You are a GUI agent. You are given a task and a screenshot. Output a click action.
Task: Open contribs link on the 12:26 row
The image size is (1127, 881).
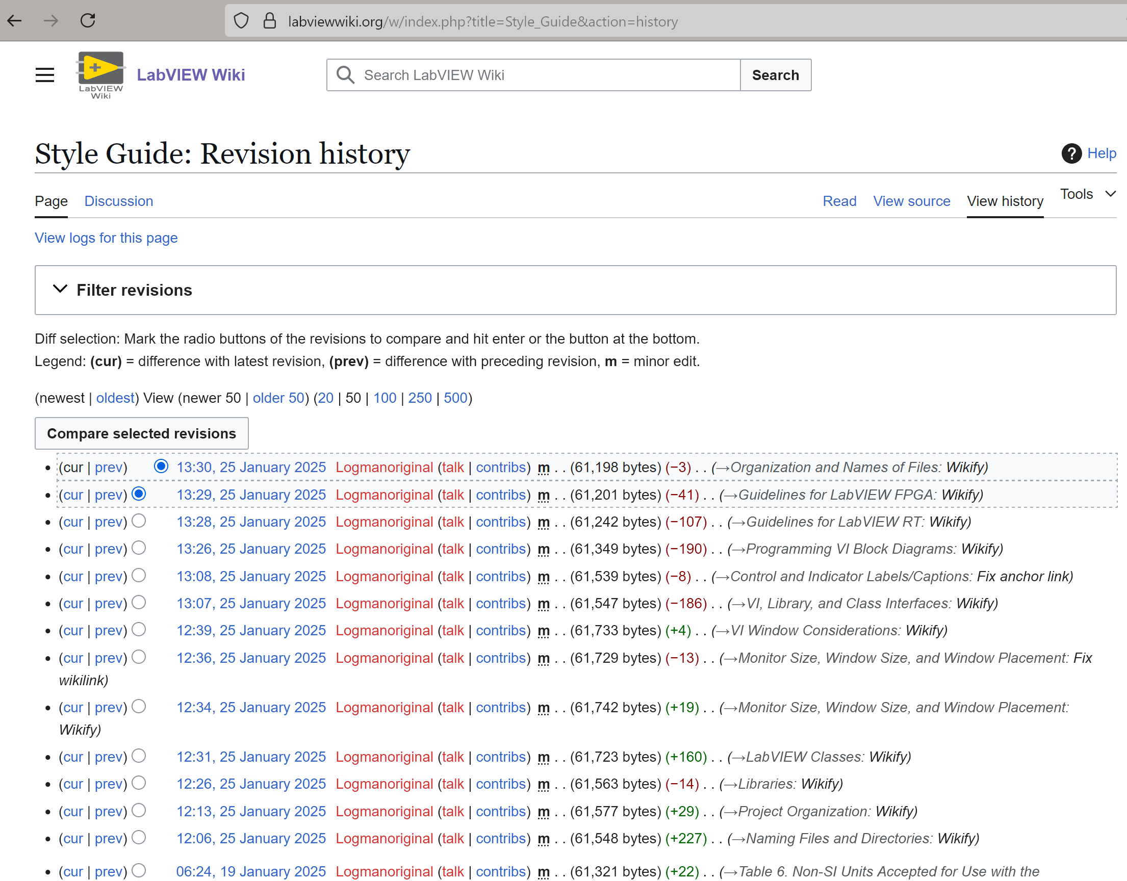pyautogui.click(x=501, y=785)
